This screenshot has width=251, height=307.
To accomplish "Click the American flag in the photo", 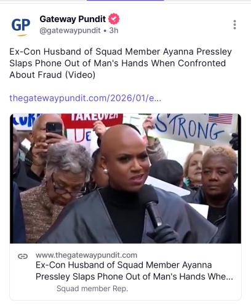I will coord(220,119).
